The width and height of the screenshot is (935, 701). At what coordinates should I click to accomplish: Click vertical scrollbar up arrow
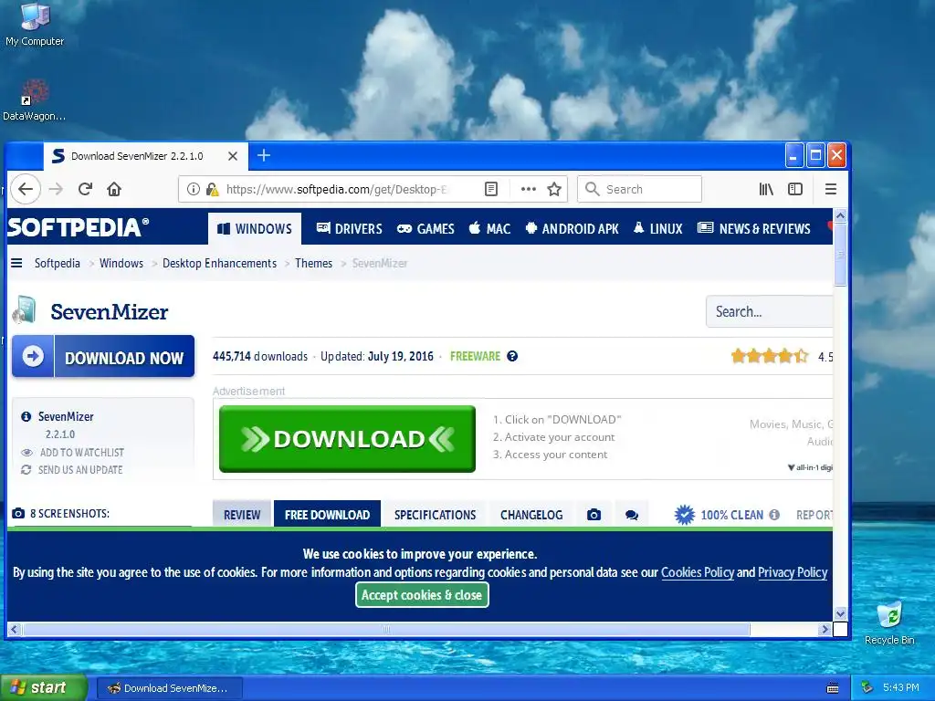tap(840, 215)
